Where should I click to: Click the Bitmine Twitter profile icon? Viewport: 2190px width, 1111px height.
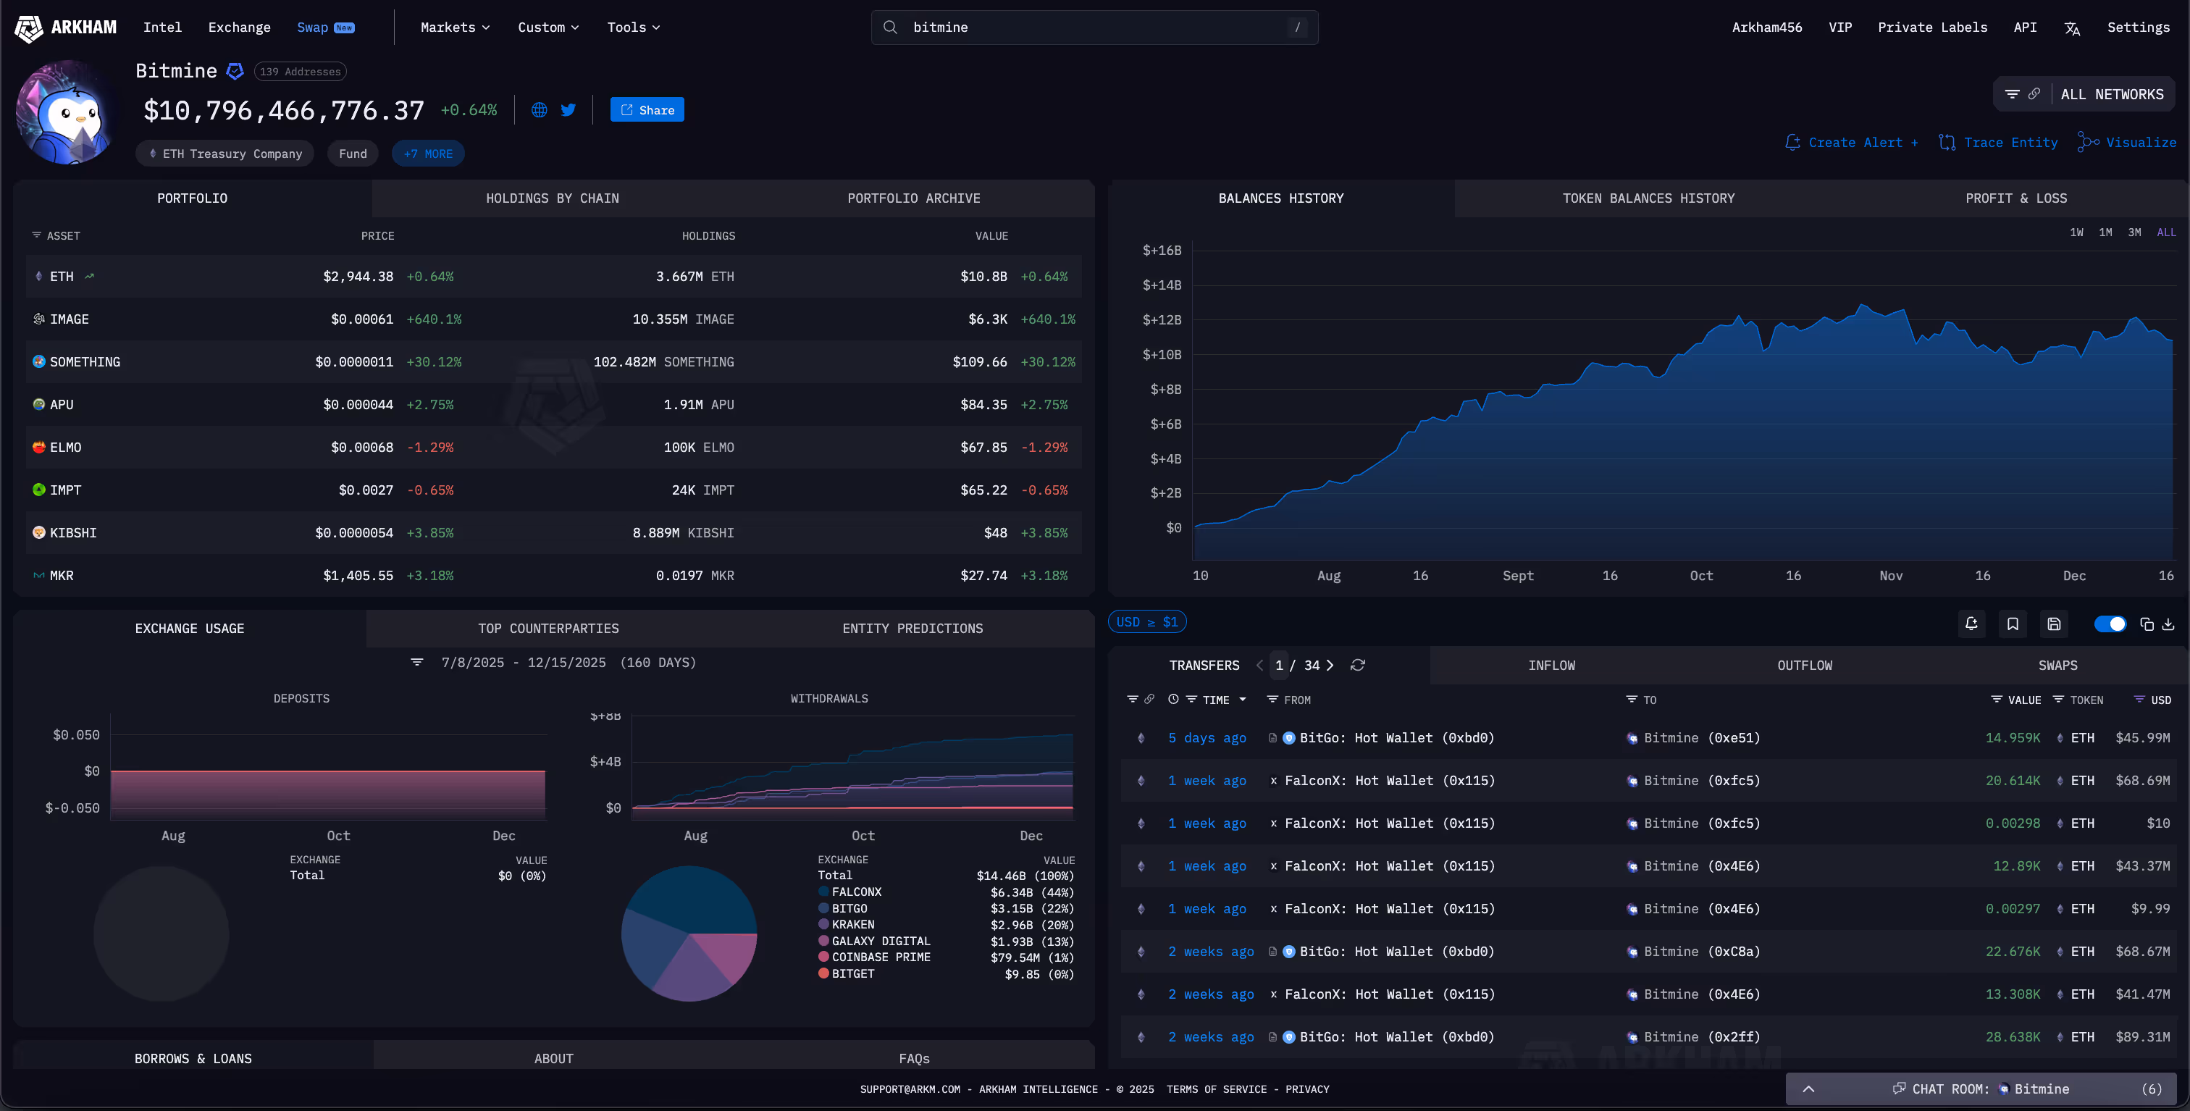568,109
